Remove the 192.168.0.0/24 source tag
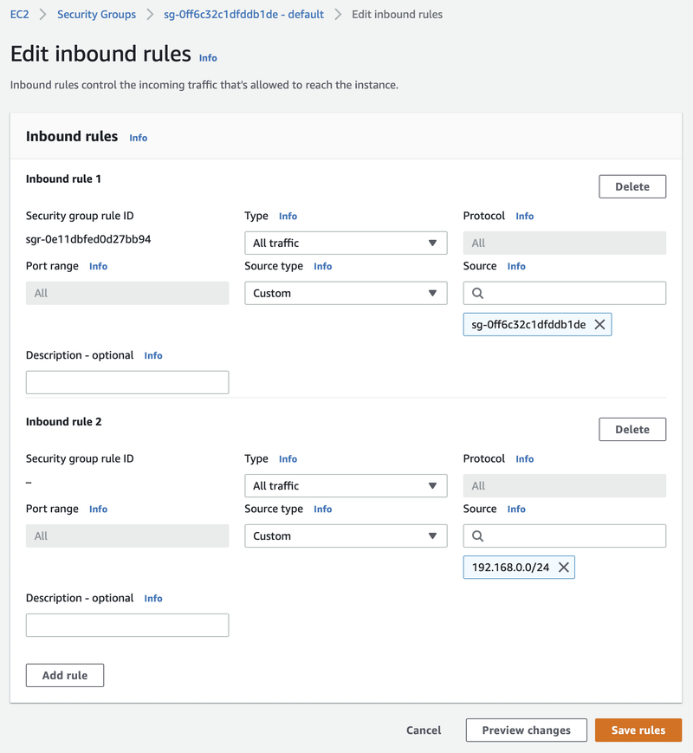The width and height of the screenshot is (693, 753). tap(563, 568)
